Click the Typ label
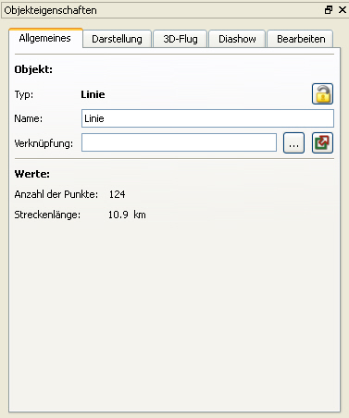Screen dimensions: 349x418 pyautogui.click(x=24, y=94)
